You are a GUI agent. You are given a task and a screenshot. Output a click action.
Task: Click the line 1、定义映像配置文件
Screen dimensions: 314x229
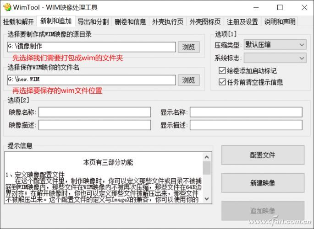coord(35,175)
